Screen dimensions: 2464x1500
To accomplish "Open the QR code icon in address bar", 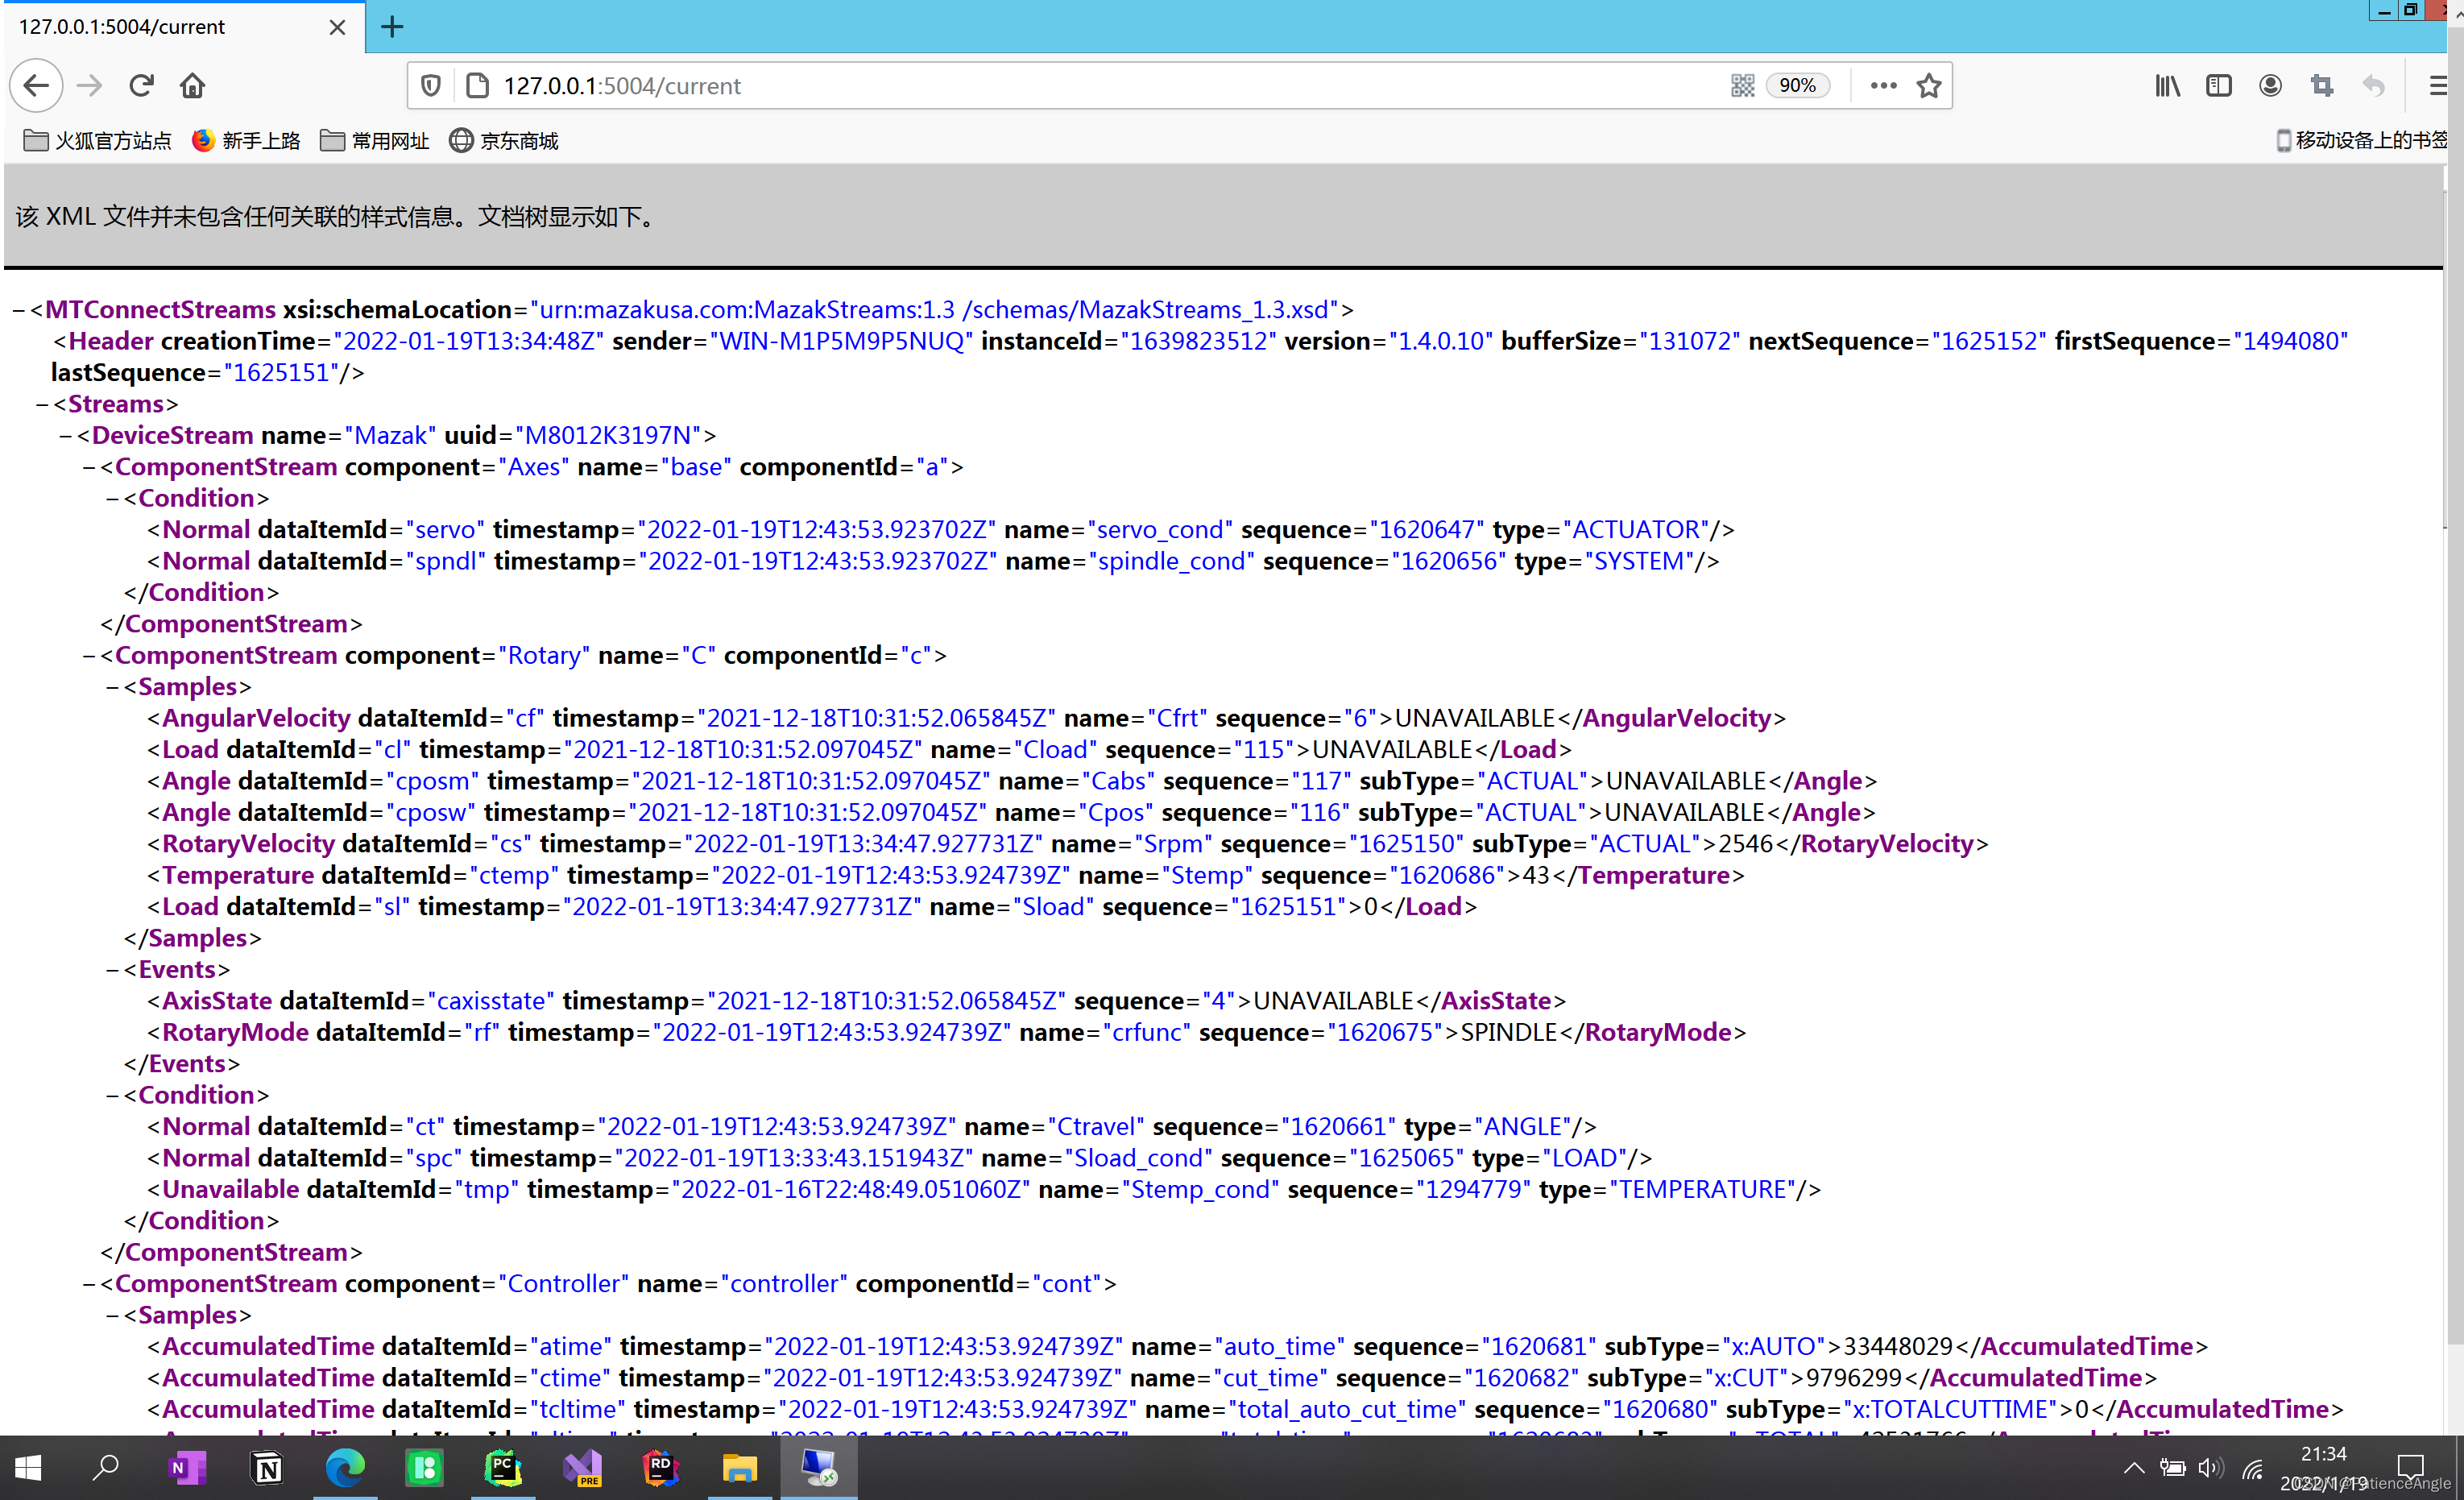I will tap(1742, 86).
